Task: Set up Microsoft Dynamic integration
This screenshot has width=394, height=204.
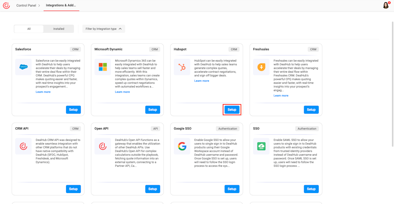Action: (152, 110)
